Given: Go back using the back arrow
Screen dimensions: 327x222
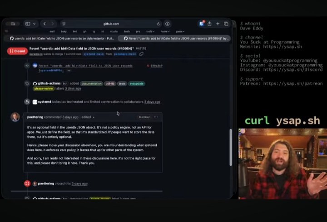Looking at the screenshot, I should (x=45, y=24).
